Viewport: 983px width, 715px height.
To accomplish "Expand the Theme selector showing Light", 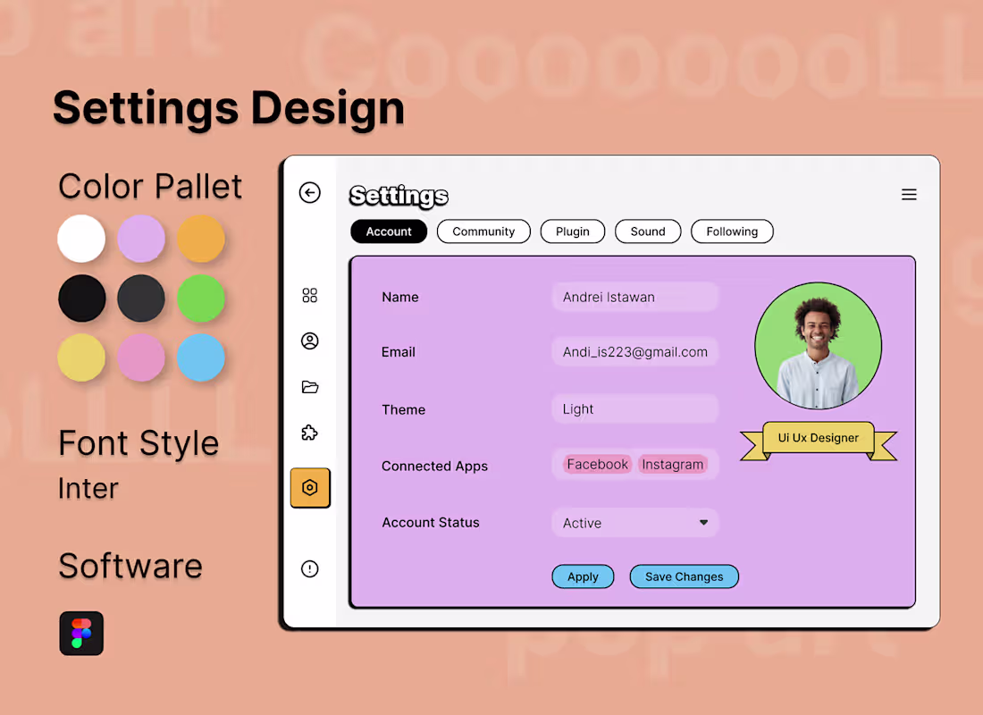I will [x=634, y=408].
